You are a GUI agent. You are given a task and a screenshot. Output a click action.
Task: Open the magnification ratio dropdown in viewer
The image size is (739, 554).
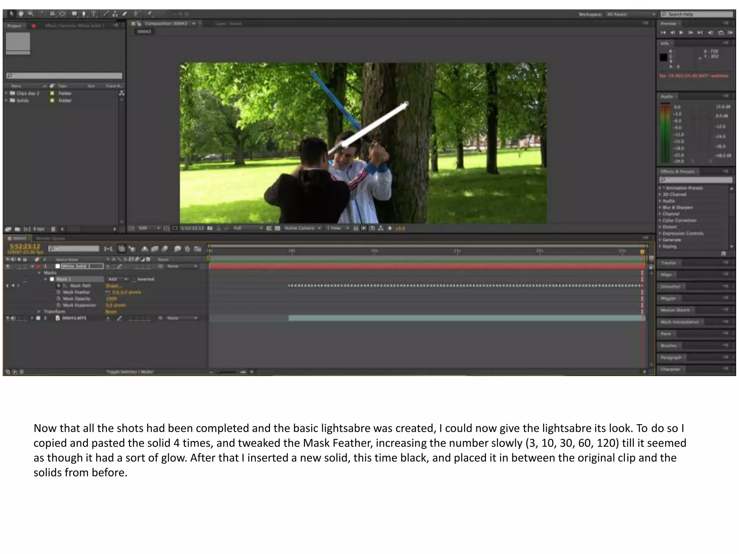(149, 228)
